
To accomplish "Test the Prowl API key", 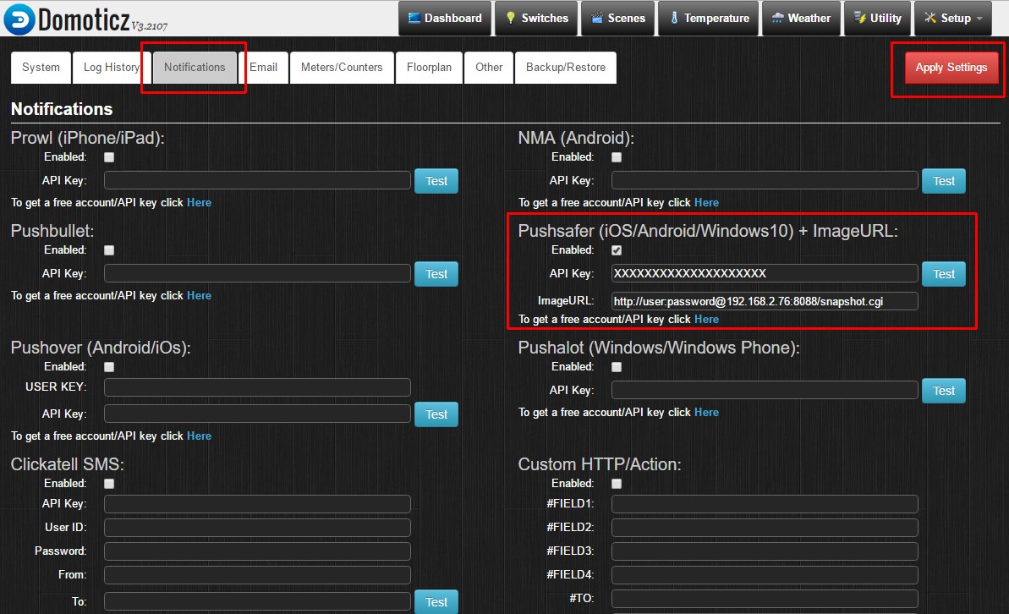I will point(436,182).
